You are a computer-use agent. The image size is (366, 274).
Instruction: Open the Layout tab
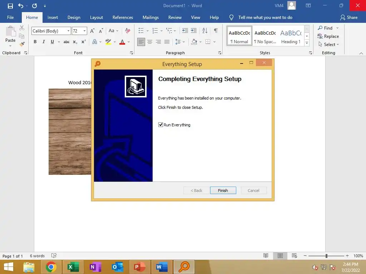pos(97,17)
